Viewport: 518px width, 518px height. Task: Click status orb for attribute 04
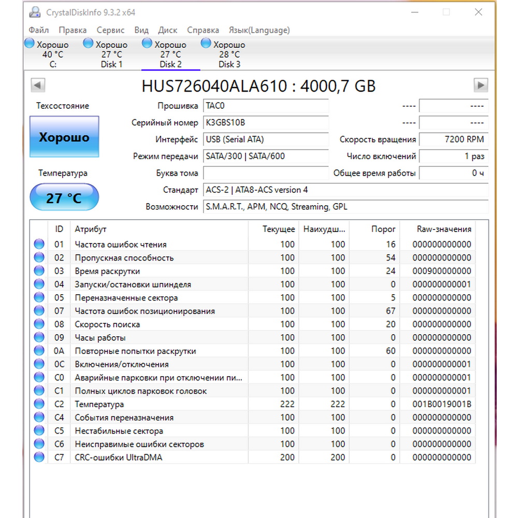(39, 284)
